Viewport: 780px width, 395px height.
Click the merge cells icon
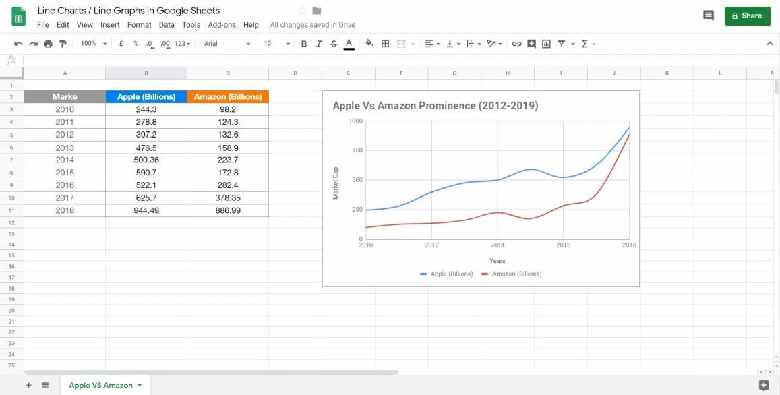pyautogui.click(x=401, y=44)
